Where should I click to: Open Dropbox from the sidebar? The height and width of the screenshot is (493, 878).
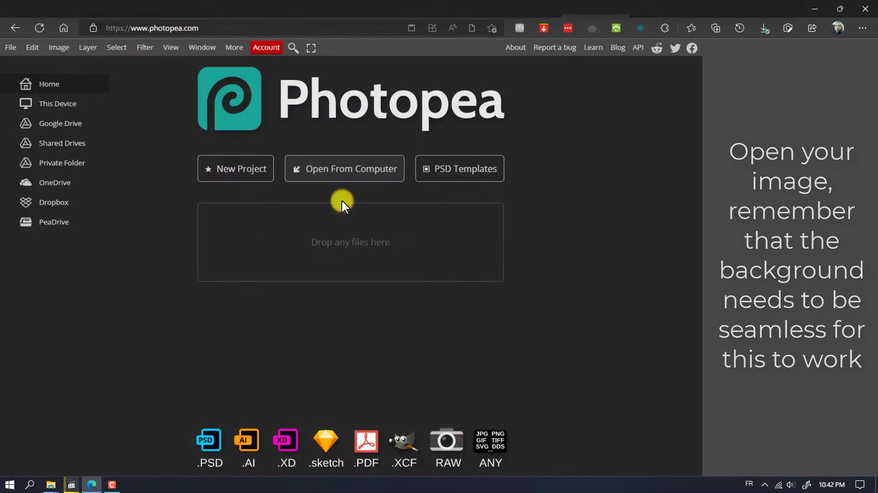point(54,202)
